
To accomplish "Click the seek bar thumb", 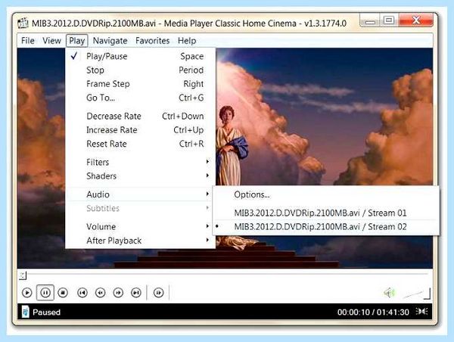I will [x=23, y=275].
